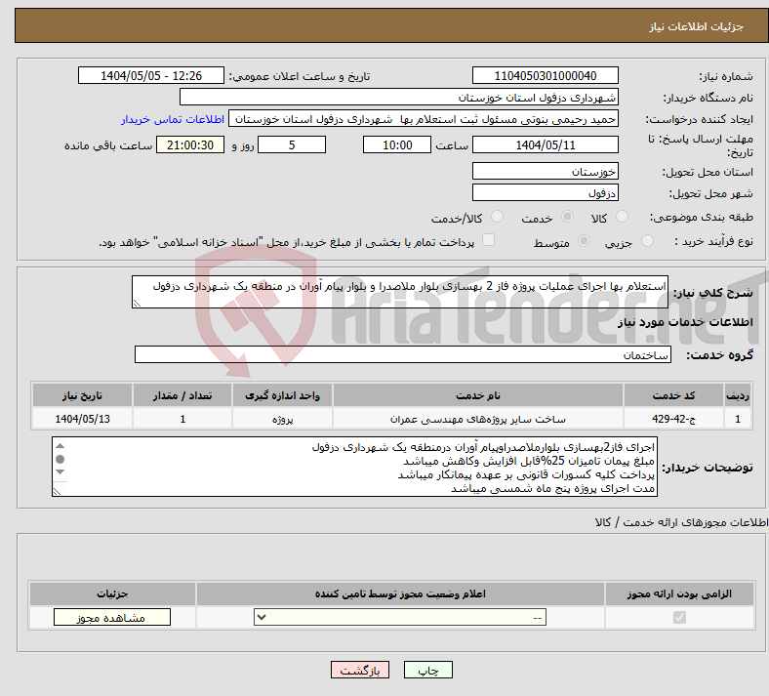Click the announcement date field 1404/05/05 - 12:26

(x=151, y=75)
